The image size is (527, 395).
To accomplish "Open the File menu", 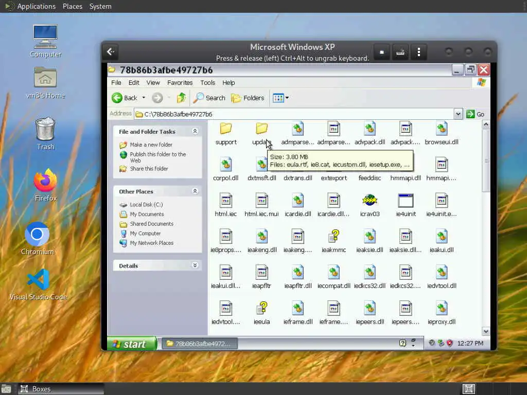I will point(116,83).
